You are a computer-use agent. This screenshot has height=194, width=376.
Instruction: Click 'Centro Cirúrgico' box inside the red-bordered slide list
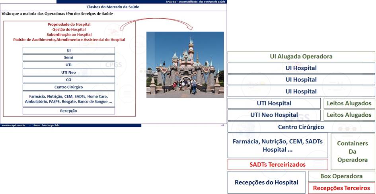point(69,87)
